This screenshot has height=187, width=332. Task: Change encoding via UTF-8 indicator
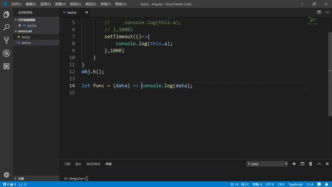click(x=270, y=184)
